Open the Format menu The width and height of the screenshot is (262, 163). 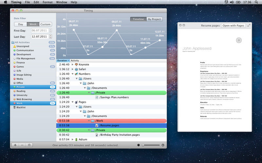click(47, 2)
